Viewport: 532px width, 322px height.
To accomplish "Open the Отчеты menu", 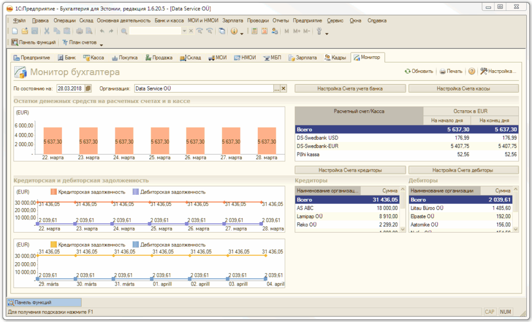I will (281, 20).
